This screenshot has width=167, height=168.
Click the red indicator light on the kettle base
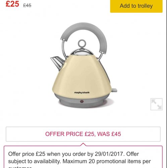(82, 101)
